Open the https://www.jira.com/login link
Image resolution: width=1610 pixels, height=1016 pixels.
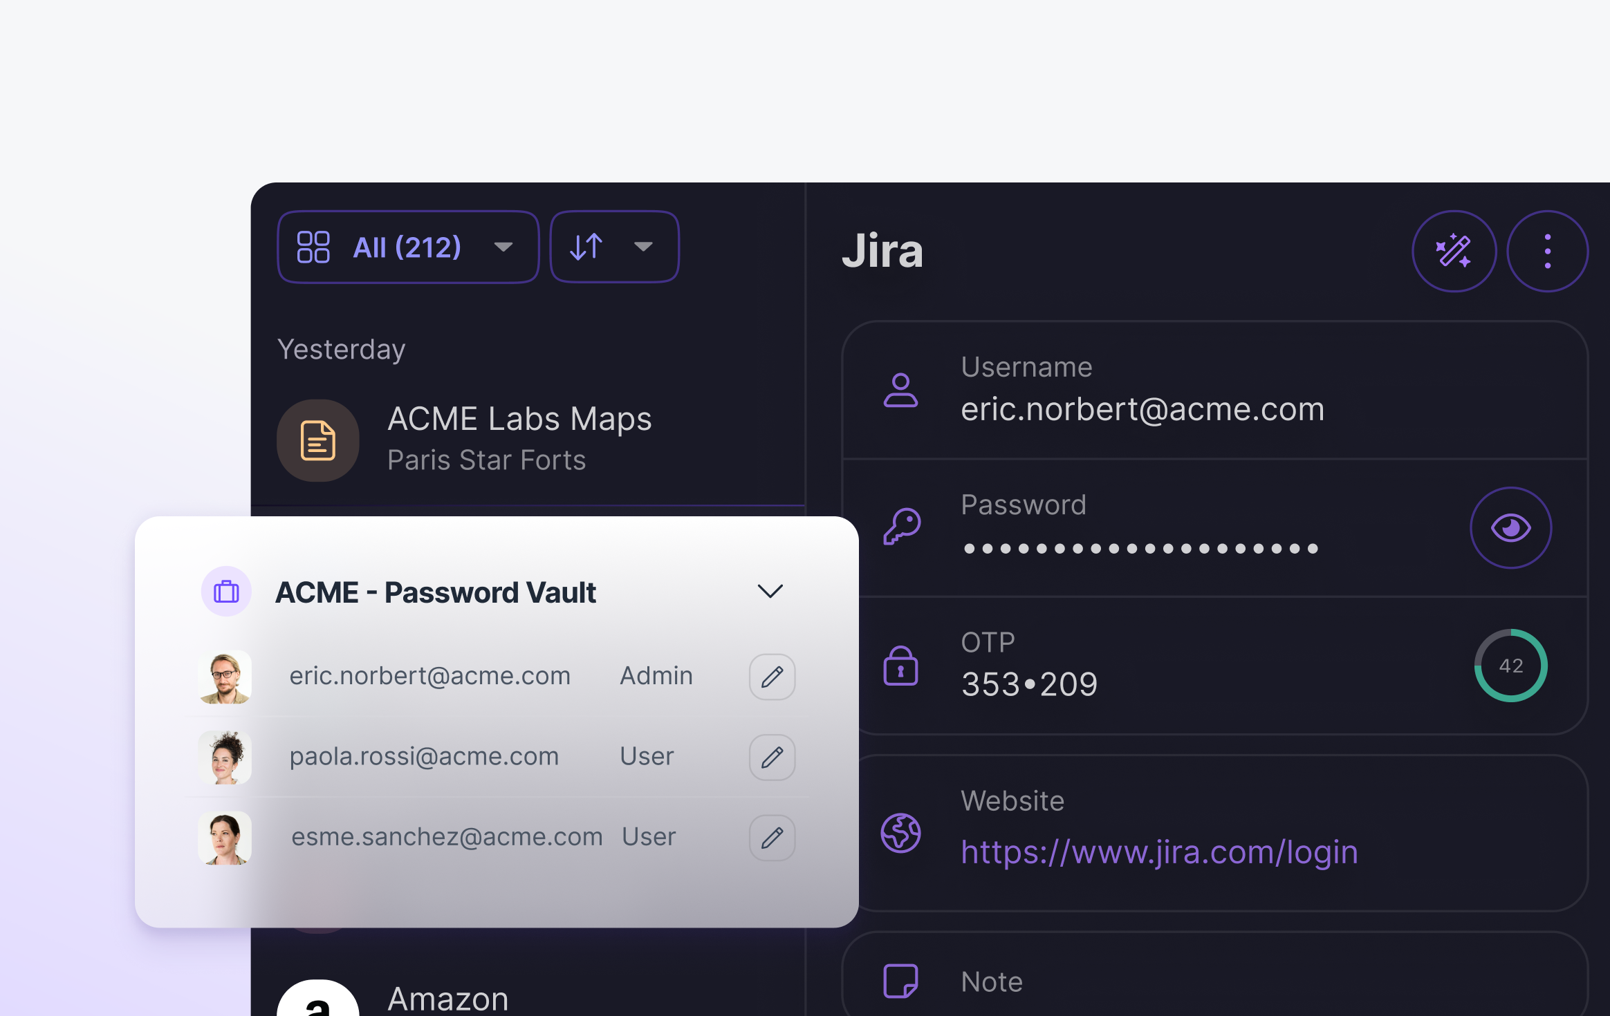(1159, 852)
